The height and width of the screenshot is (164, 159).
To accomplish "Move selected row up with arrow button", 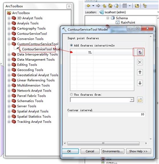I will (x=140, y=72).
